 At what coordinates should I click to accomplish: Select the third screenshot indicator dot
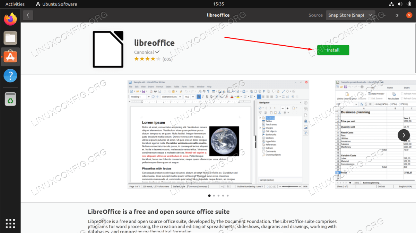(218, 196)
